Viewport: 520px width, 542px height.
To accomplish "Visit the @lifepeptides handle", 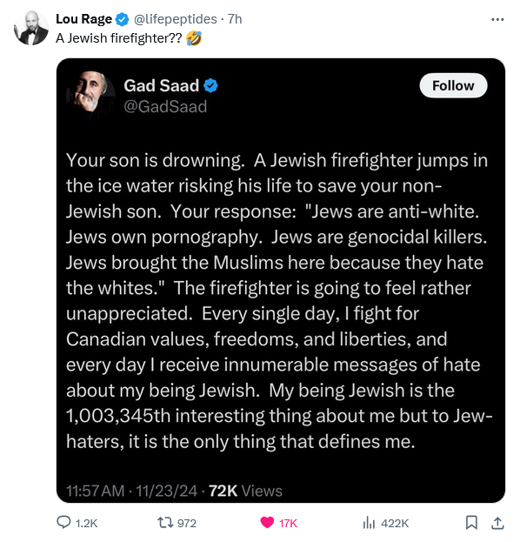I will [x=175, y=19].
